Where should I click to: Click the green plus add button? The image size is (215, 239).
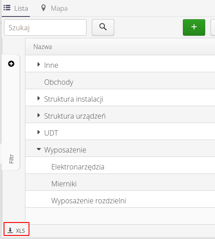point(194,28)
